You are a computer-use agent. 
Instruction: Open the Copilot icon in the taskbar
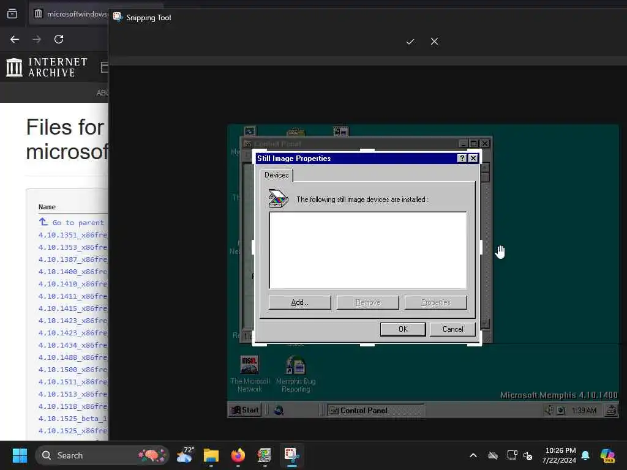pyautogui.click(x=607, y=455)
